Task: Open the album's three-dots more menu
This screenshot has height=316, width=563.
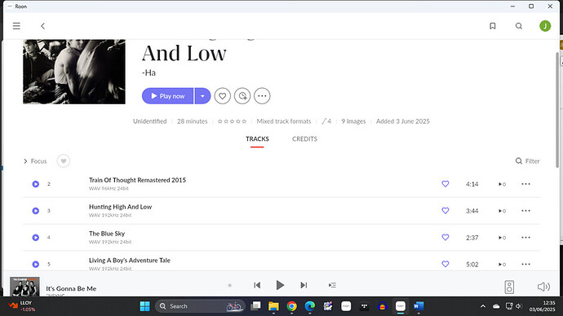Action: (x=262, y=96)
